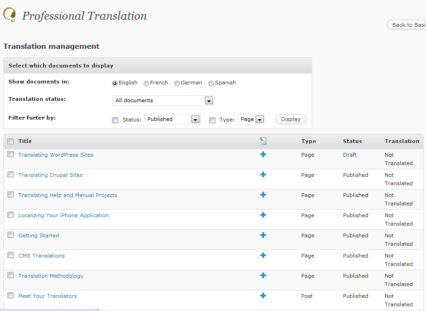Open the CMS Translations link
Screen dimensions: 426x311
click(41, 256)
